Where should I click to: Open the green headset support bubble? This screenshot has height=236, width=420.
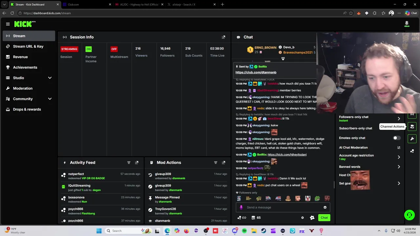(409, 215)
